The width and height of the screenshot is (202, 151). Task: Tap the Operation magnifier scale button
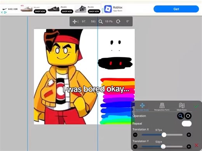click(x=181, y=116)
